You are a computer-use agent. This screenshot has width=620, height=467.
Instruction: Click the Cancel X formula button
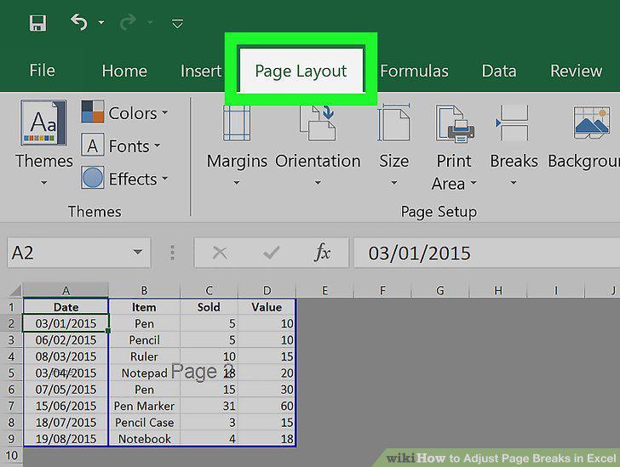click(220, 253)
